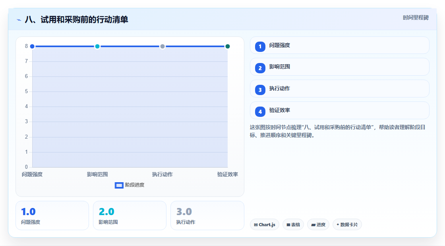The image size is (445, 246).
Task: Click the y-axis value 0
Action: point(26,167)
